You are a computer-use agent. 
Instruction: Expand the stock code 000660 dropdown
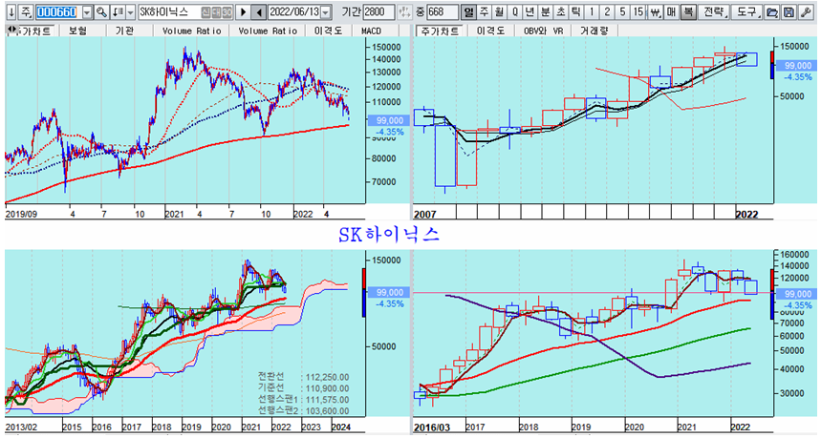88,12
